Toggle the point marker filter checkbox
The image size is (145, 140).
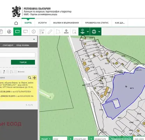click(0, 72)
